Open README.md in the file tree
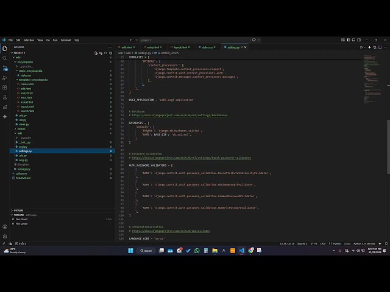Screen dimensions: 390x292 23,178
